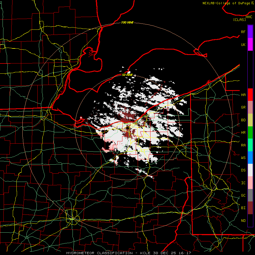
Task: Click the WS blue legend swatch
Action: pyautogui.click(x=250, y=158)
